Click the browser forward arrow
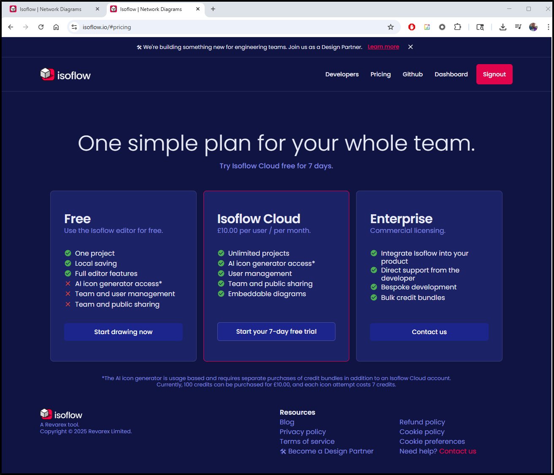Screen dimensions: 554x475 26,27
